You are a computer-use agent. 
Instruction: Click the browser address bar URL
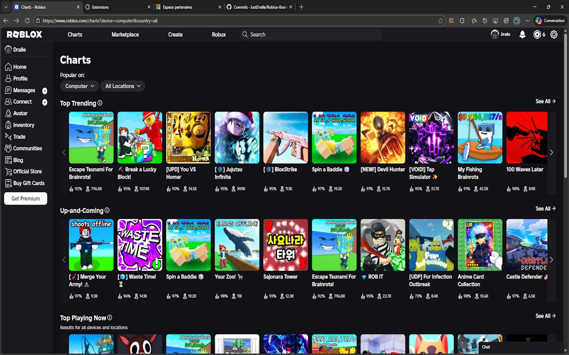(x=100, y=20)
